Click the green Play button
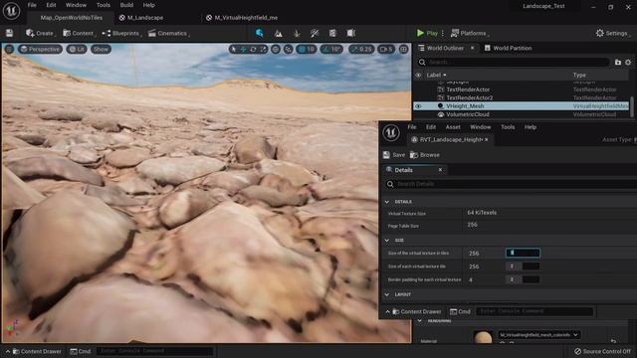The width and height of the screenshot is (637, 358). (427, 33)
